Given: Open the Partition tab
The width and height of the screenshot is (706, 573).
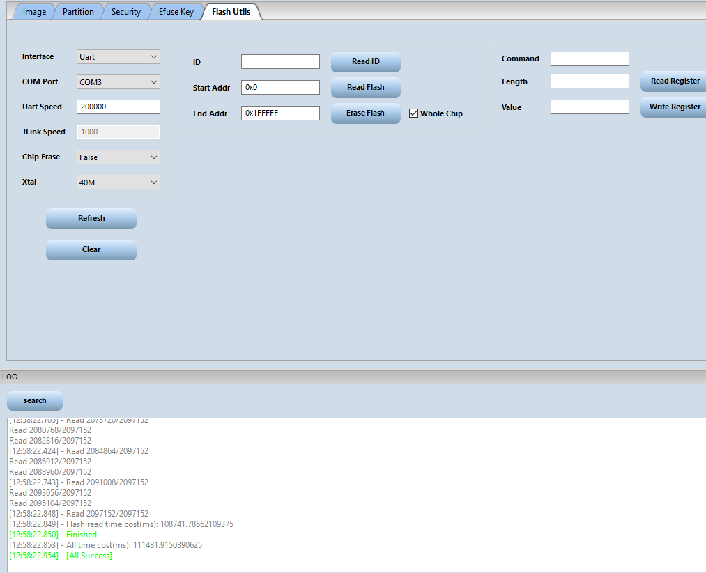Looking at the screenshot, I should coord(78,12).
